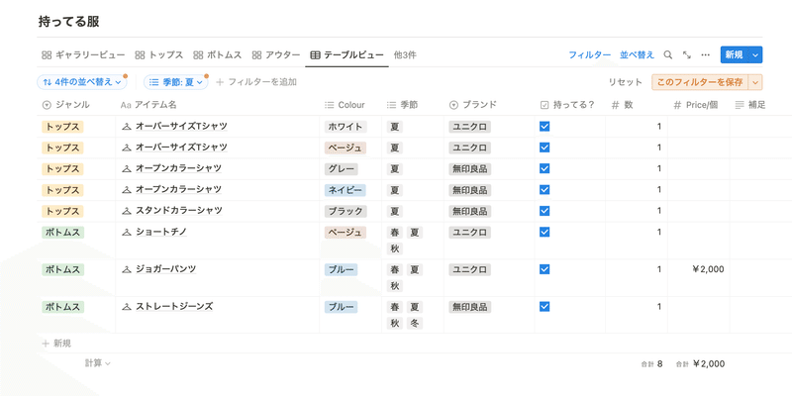Click フィルターを追加
The image size is (792, 396).
point(256,82)
